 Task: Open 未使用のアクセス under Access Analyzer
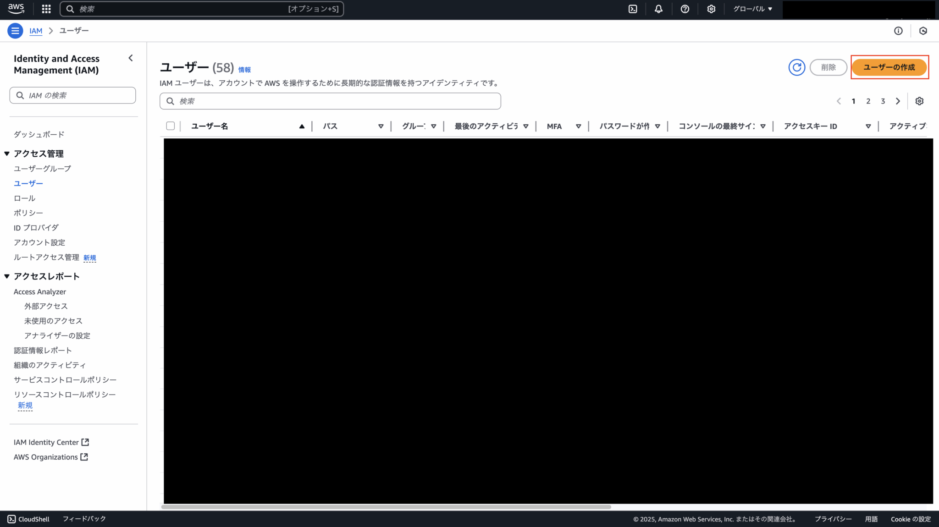(x=53, y=321)
